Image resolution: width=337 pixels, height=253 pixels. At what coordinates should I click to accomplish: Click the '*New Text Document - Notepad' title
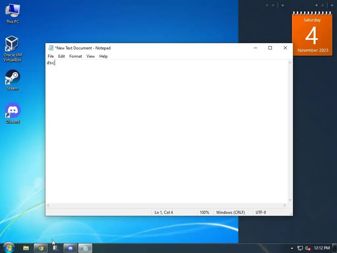pos(83,48)
